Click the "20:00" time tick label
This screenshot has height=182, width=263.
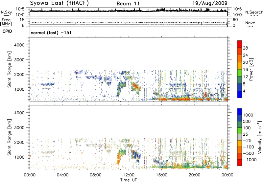coord(194,175)
